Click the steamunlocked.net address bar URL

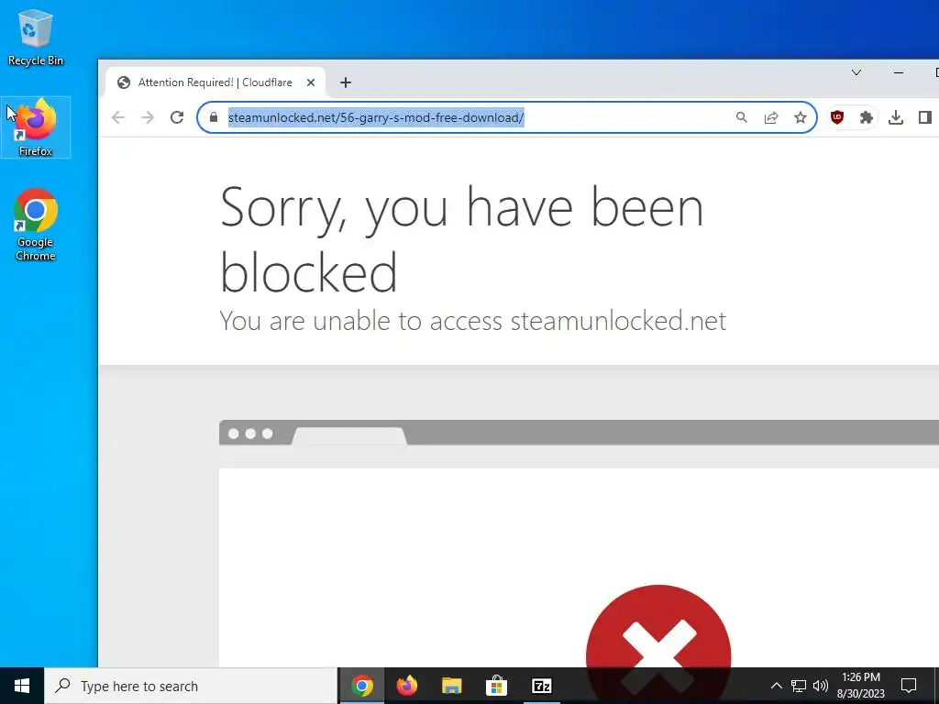point(375,117)
